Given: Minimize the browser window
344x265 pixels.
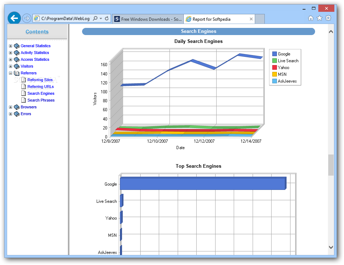Looking at the screenshot, I should coord(304,9).
